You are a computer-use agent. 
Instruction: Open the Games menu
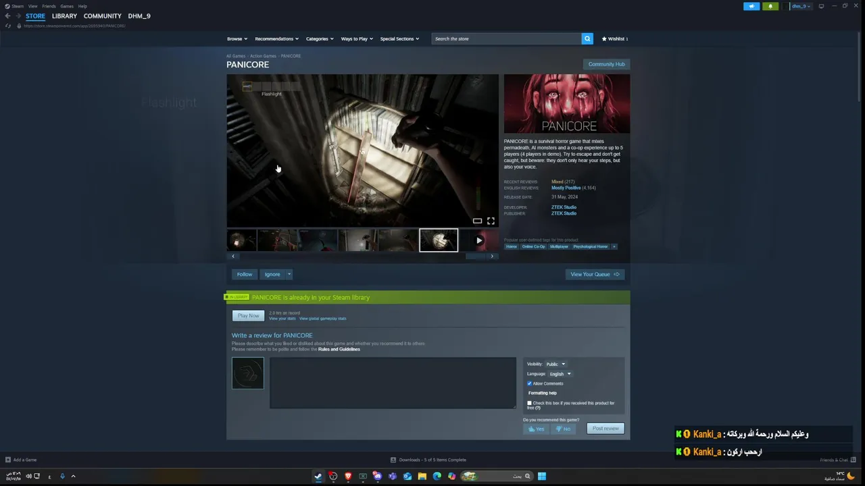[67, 6]
